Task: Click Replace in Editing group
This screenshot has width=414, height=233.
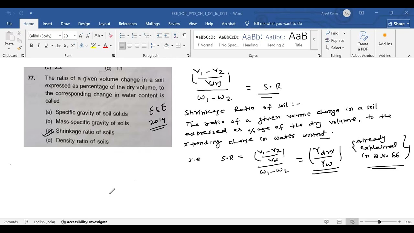Action: (x=335, y=40)
